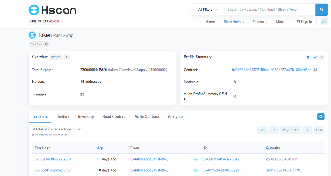
Task: Click the HRC-20 badge
Action: tap(55, 57)
